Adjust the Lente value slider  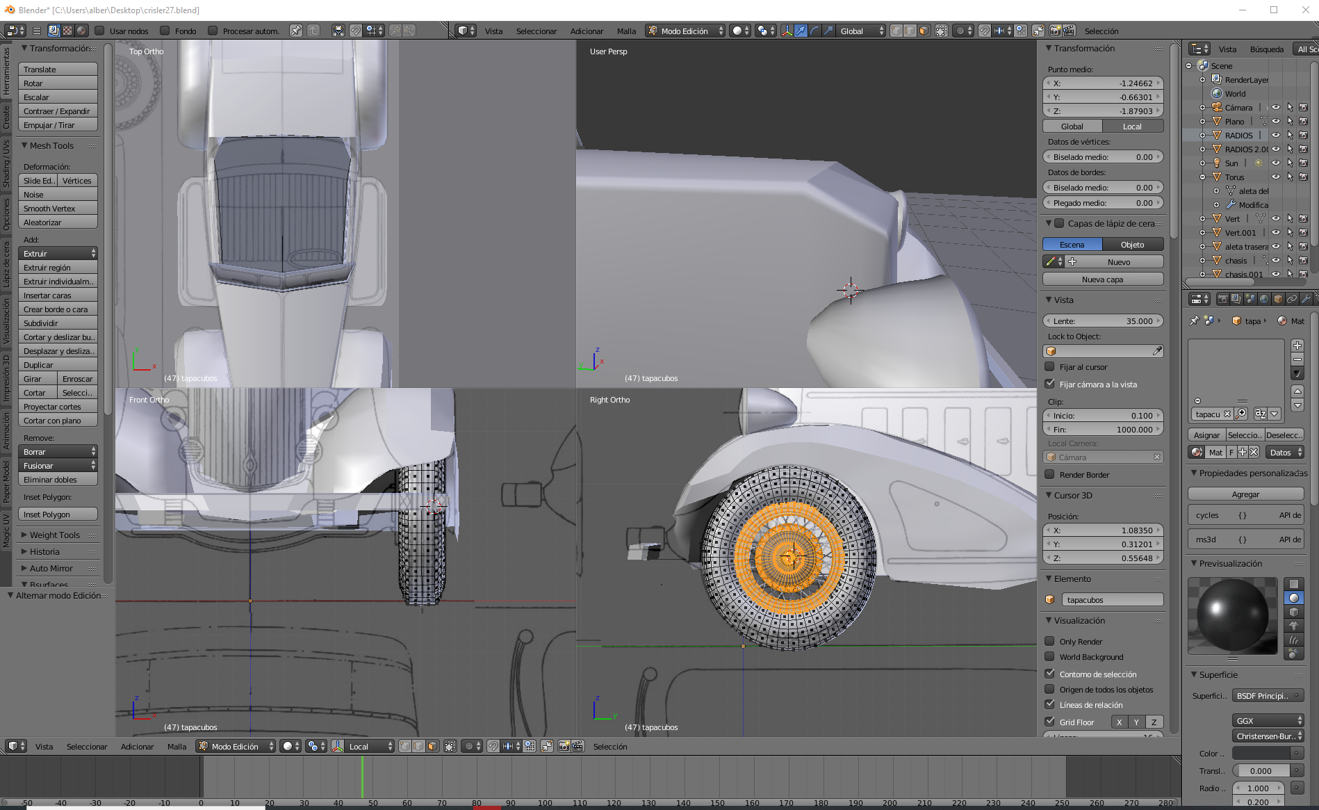(1103, 321)
